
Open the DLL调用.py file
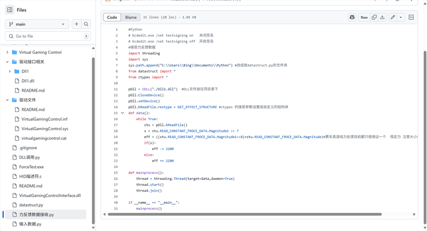pos(29,157)
